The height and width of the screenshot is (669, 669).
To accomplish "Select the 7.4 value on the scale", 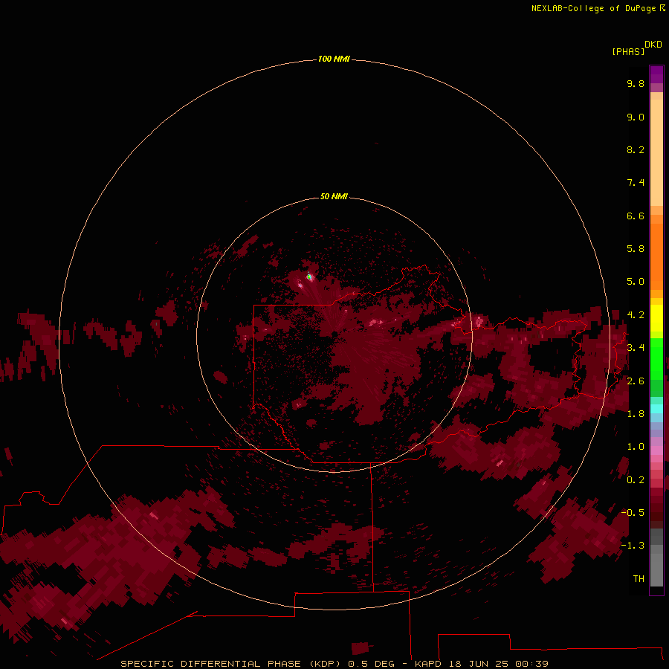I will point(636,183).
